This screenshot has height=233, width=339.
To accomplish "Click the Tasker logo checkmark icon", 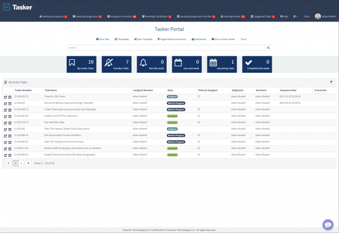I will point(6,7).
